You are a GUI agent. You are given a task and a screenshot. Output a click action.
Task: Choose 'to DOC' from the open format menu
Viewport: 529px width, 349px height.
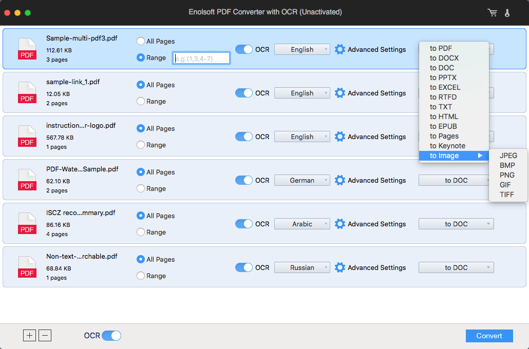coord(454,68)
